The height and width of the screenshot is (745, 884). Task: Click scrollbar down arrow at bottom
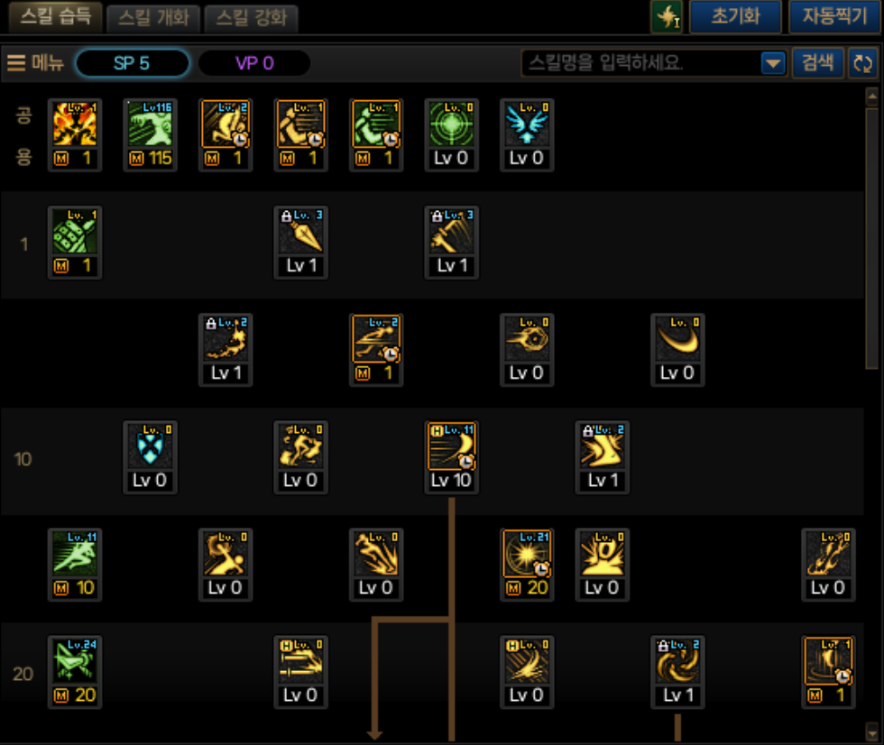(x=872, y=732)
